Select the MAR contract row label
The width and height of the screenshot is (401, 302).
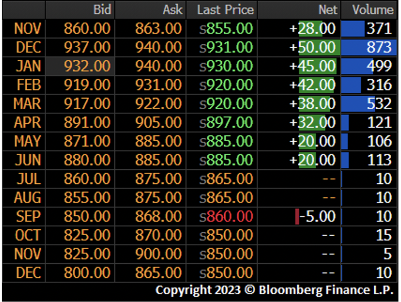[27, 103]
